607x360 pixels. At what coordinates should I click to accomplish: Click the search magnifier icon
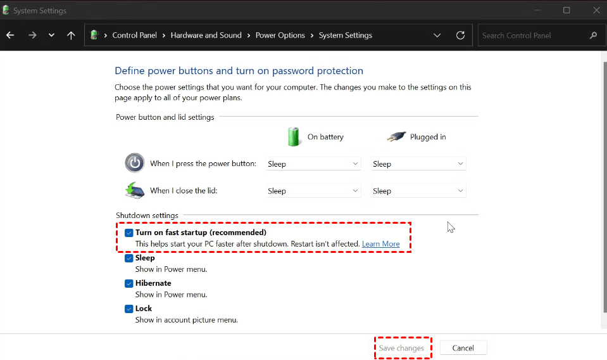(x=593, y=35)
